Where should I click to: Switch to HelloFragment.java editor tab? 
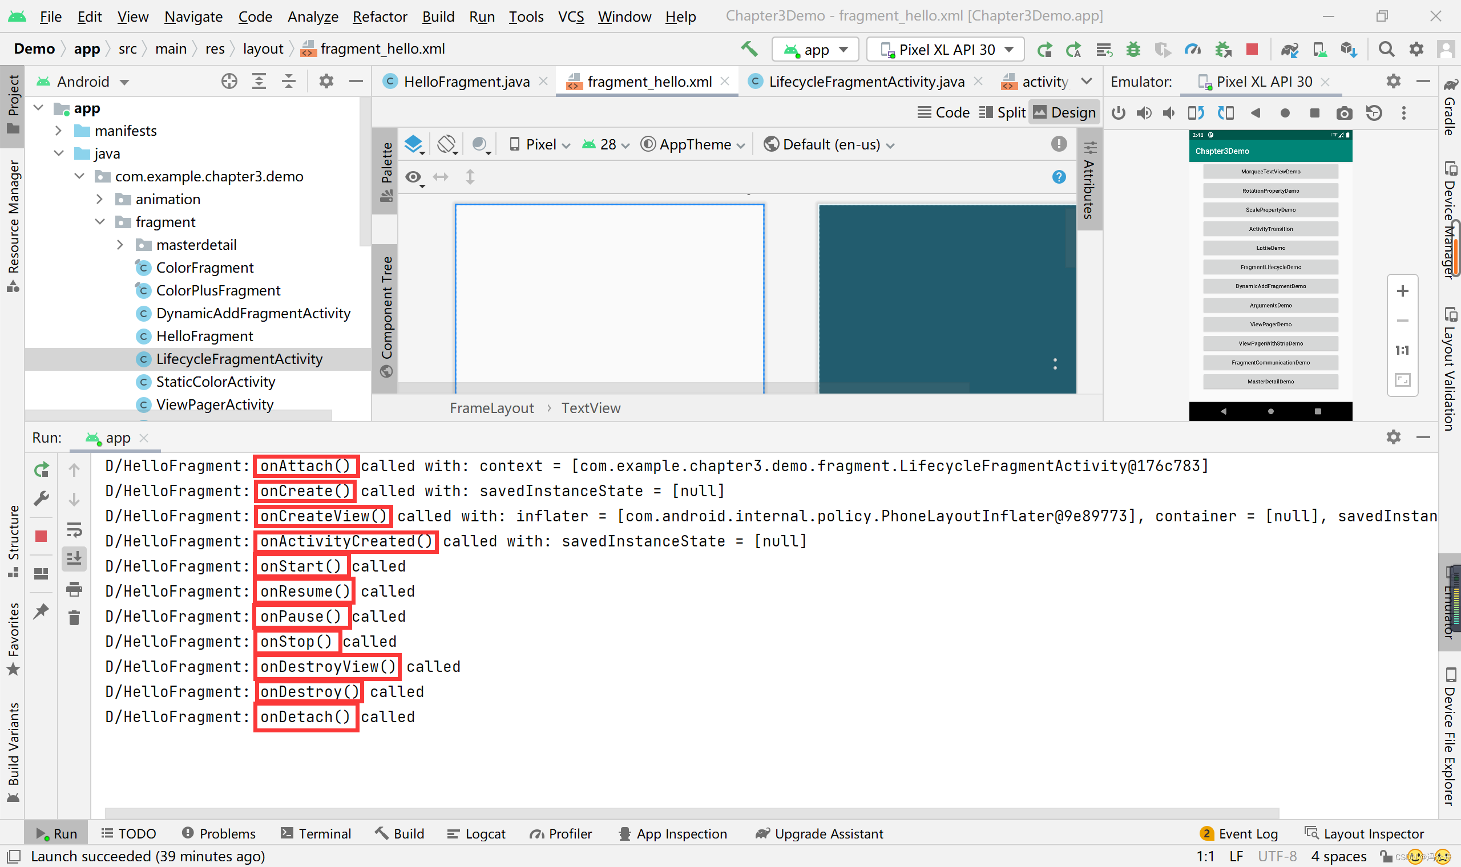click(x=466, y=82)
